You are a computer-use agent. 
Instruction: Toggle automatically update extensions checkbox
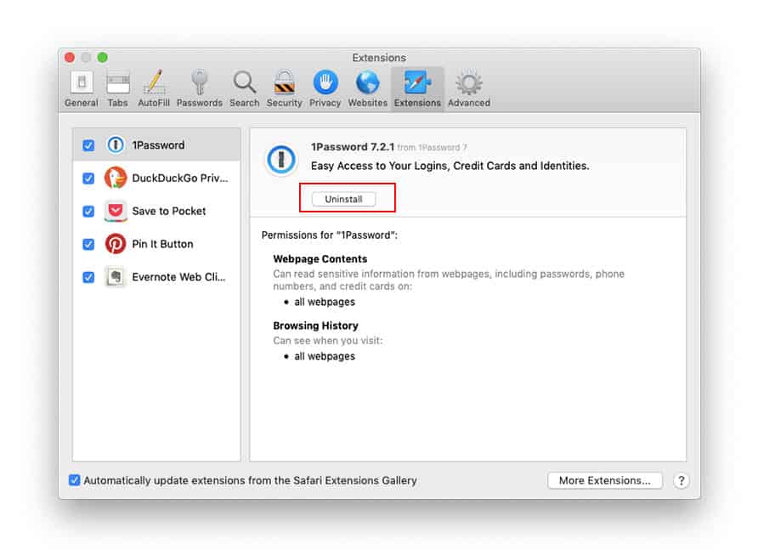click(75, 480)
